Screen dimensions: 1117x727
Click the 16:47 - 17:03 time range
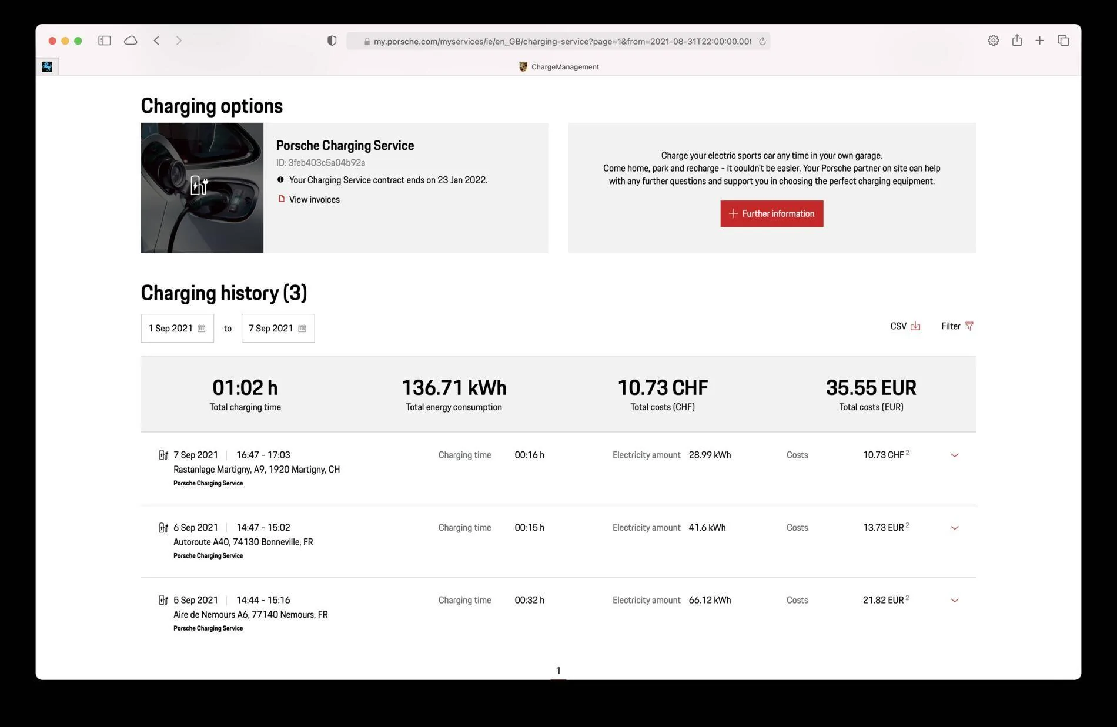(x=263, y=455)
